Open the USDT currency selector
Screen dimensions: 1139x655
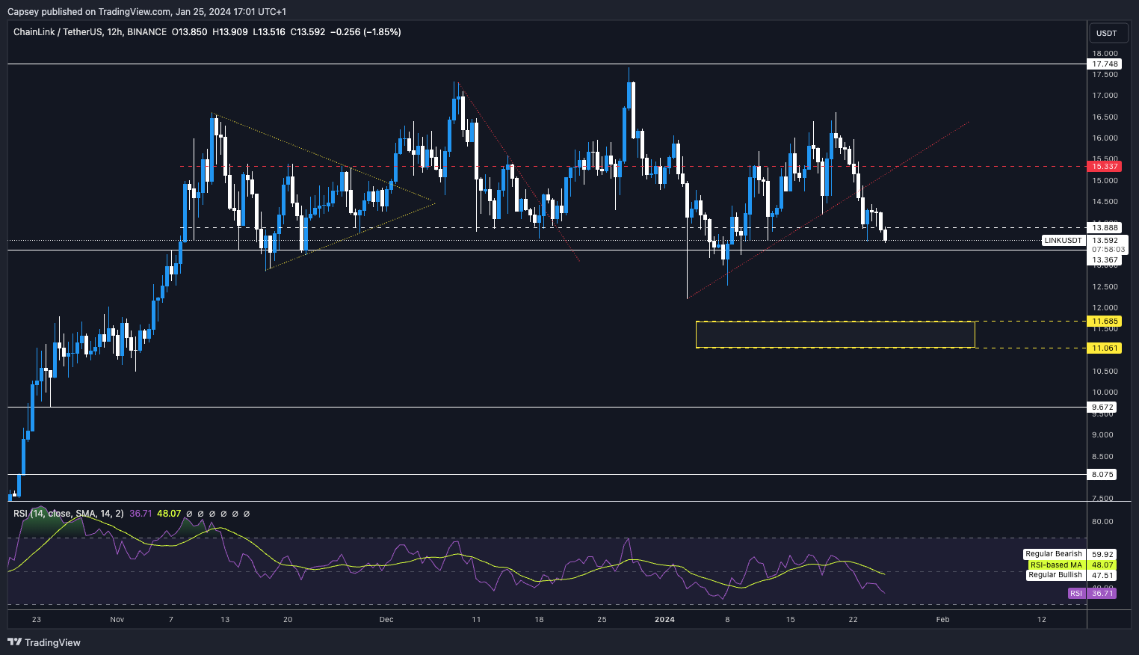tap(1106, 33)
